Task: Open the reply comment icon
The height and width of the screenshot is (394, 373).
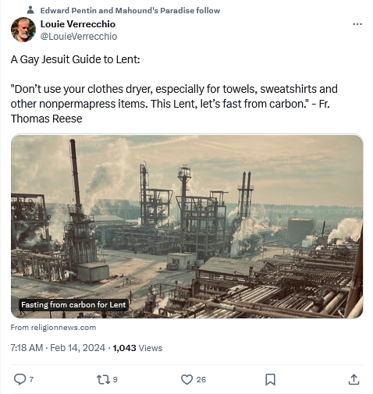Action: coord(20,379)
